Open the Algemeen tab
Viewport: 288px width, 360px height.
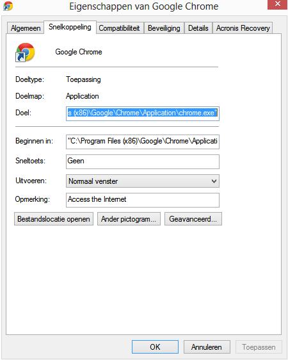26,28
